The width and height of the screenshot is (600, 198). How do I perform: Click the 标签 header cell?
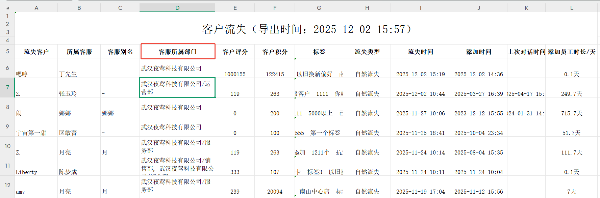(319, 52)
